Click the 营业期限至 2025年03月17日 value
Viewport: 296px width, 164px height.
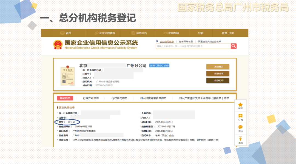point(166,127)
